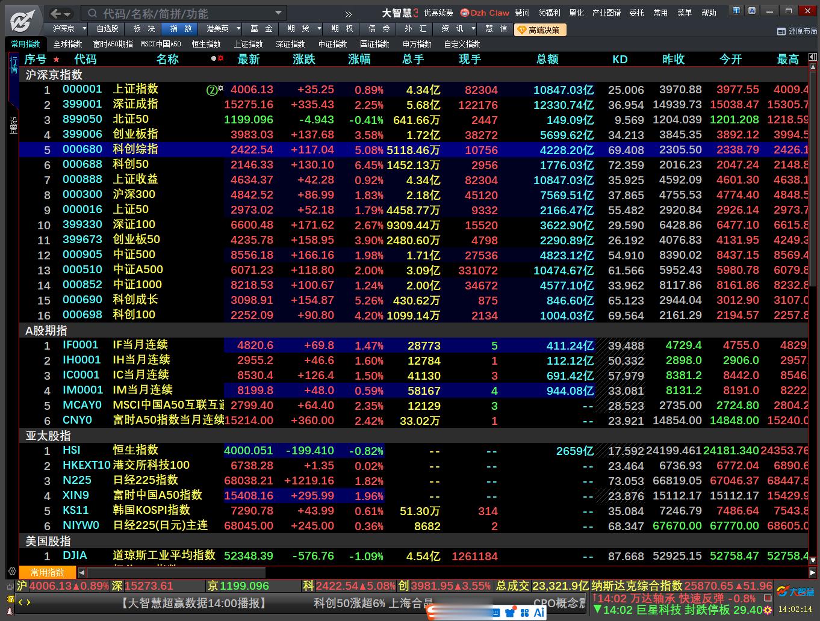The image size is (820, 621).
Task: Click vertical scrollbar down arrow
Action: (813, 560)
